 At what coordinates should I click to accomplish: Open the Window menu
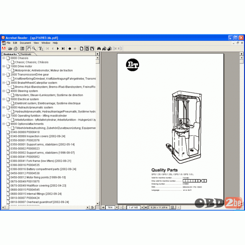click(46, 43)
